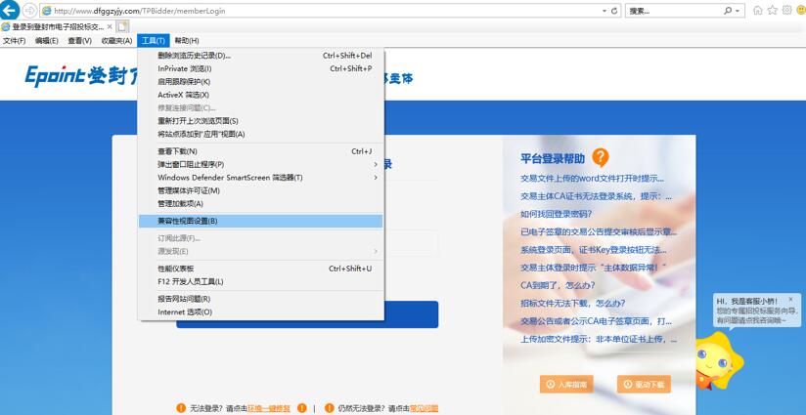
Task: Open Favorites with the star icon
Action: tap(773, 10)
